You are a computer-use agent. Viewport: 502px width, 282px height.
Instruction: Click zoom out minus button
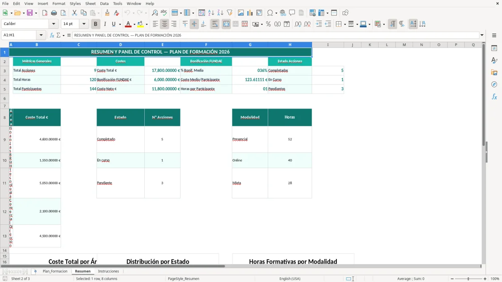tap(452, 279)
